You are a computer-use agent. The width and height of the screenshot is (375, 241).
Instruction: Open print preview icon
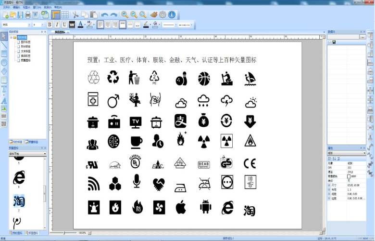click(x=36, y=15)
